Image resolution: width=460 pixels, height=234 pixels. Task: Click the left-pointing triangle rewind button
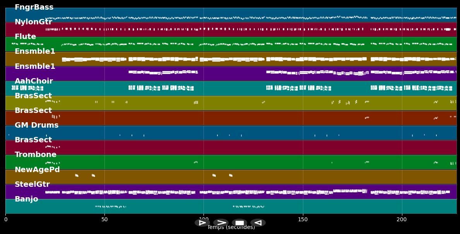258,223
